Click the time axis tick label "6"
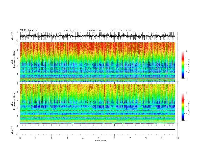The image size is (200, 155). [114, 138]
